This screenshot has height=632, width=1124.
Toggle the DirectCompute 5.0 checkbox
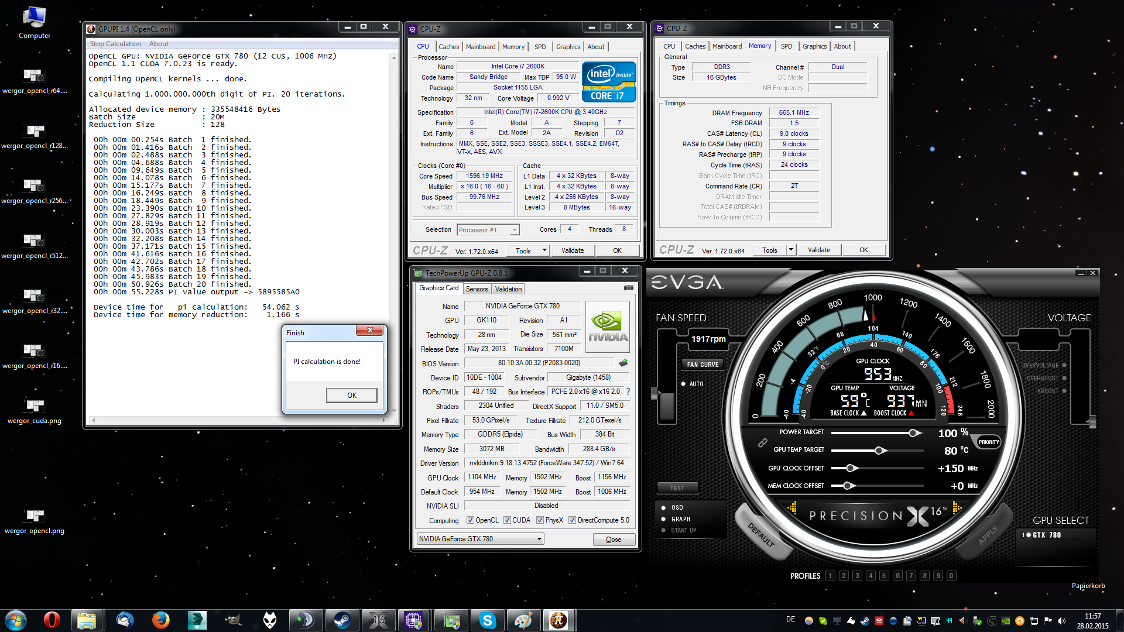pyautogui.click(x=572, y=520)
